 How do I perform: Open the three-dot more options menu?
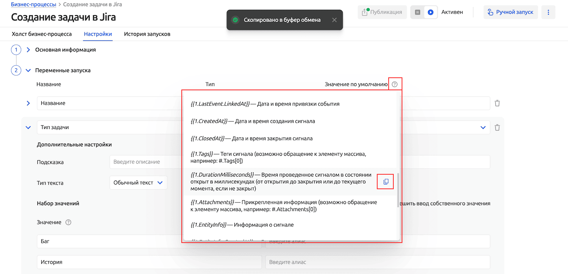(548, 12)
